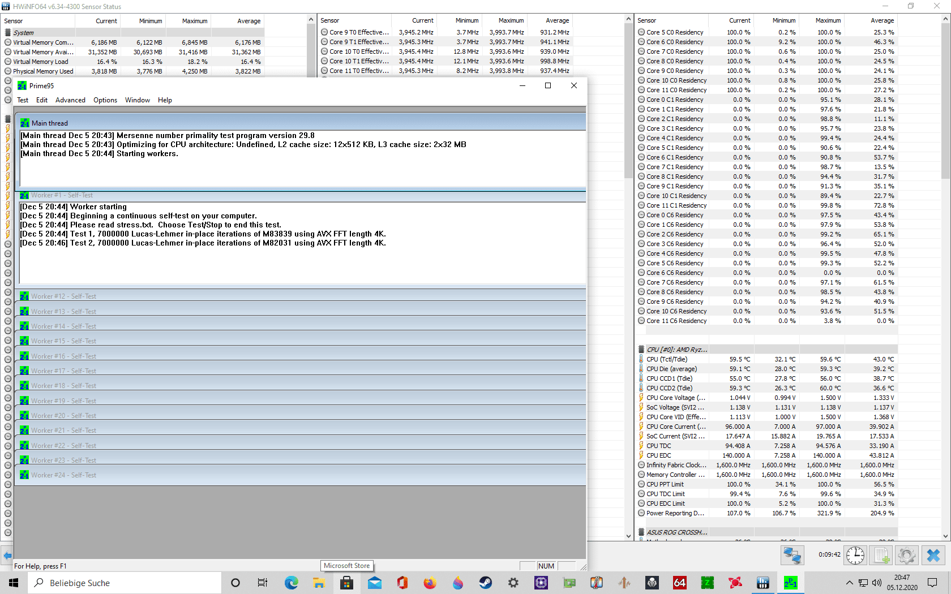Close HWiNFO sensor status with blue X
This screenshot has width=951, height=594.
coord(933,556)
